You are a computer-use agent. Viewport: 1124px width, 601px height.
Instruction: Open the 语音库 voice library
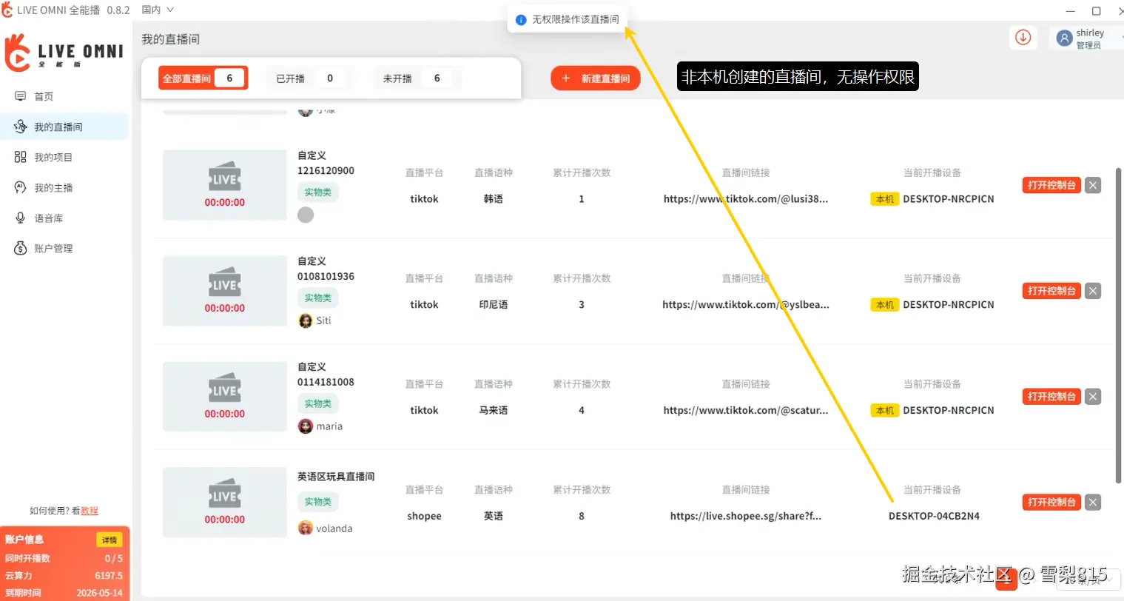click(49, 218)
